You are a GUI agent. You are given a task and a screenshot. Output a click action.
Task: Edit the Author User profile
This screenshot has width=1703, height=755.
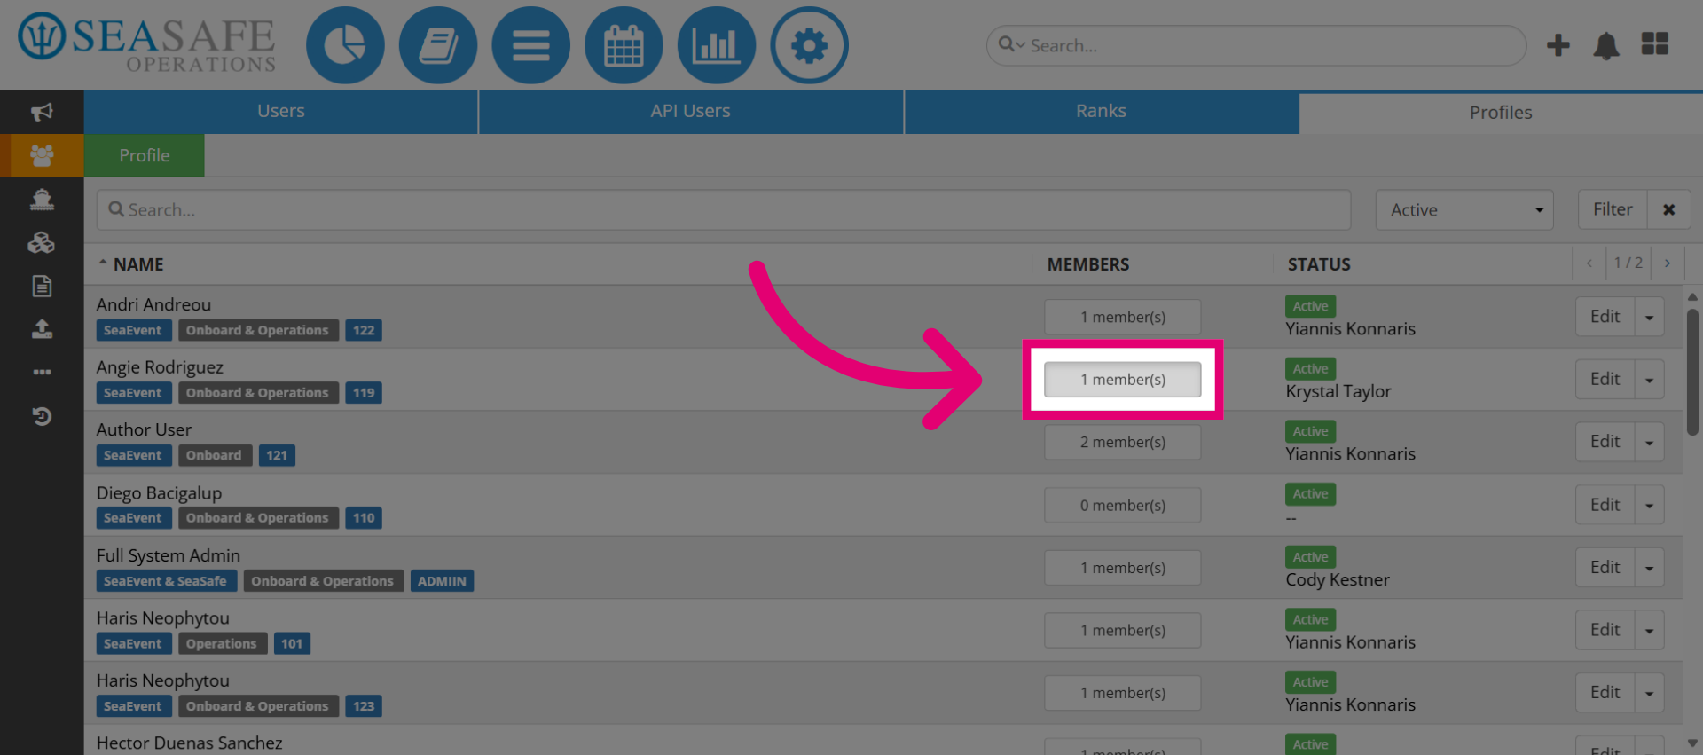[1605, 442]
